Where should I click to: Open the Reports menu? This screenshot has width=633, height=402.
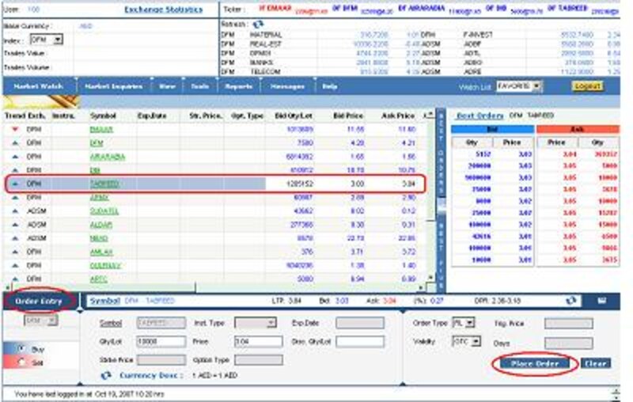[x=238, y=85]
